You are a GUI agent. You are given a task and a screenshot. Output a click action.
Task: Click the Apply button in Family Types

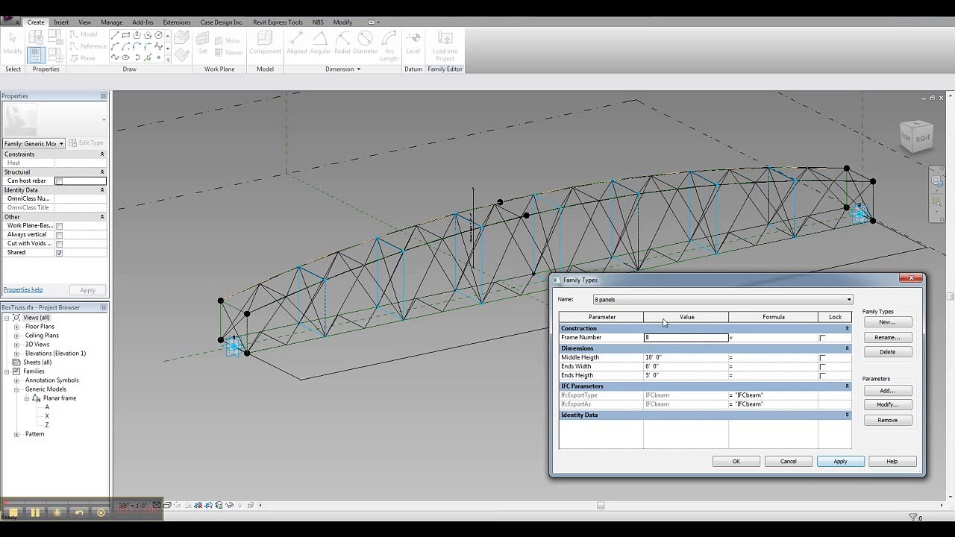click(x=840, y=462)
